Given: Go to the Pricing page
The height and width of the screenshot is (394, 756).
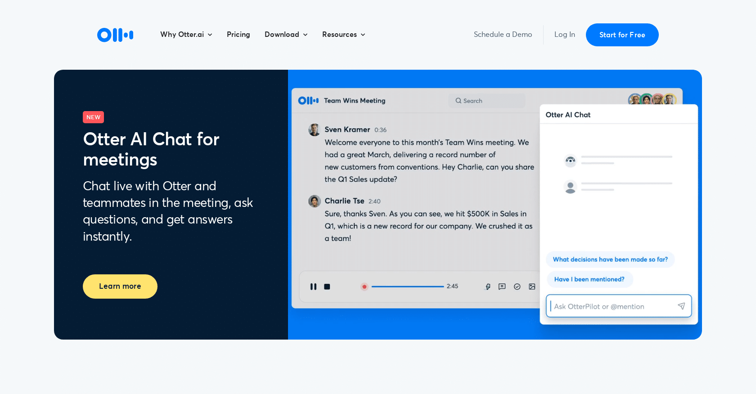Looking at the screenshot, I should pyautogui.click(x=238, y=35).
